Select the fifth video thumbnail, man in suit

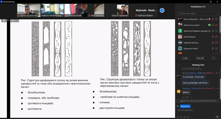122,10
